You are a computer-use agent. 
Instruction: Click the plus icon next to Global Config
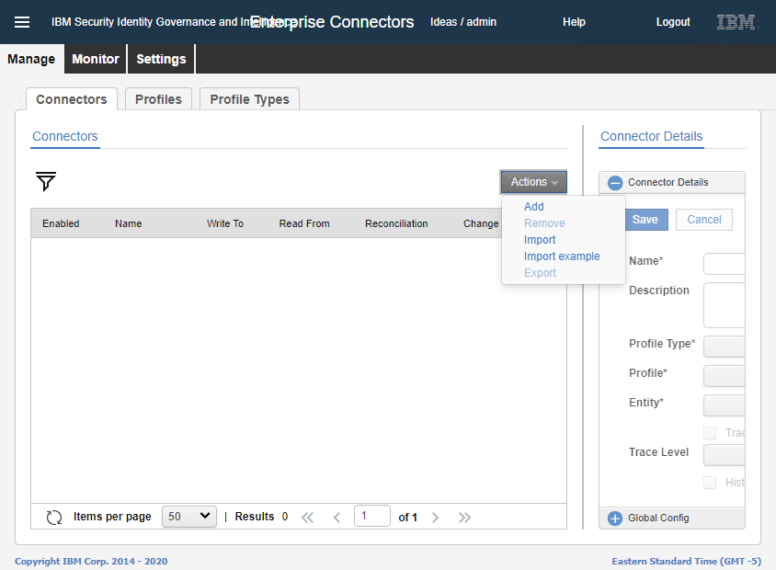coord(614,518)
